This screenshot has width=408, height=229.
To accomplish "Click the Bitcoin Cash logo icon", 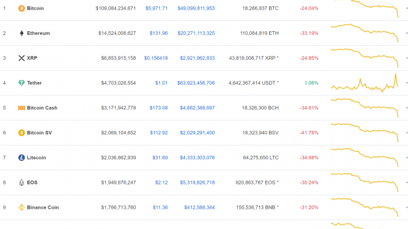I will (21, 108).
